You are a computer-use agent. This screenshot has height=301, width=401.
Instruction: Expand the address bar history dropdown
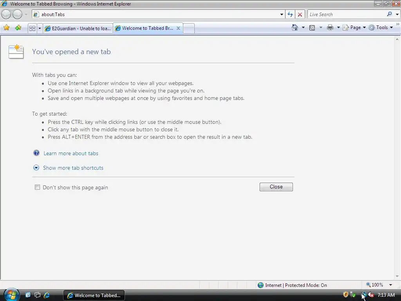click(x=282, y=15)
